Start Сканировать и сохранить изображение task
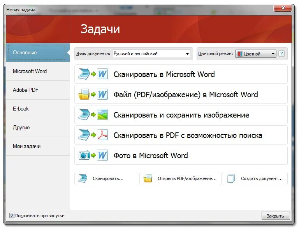Screen dimensions: 299x230 click(181, 115)
